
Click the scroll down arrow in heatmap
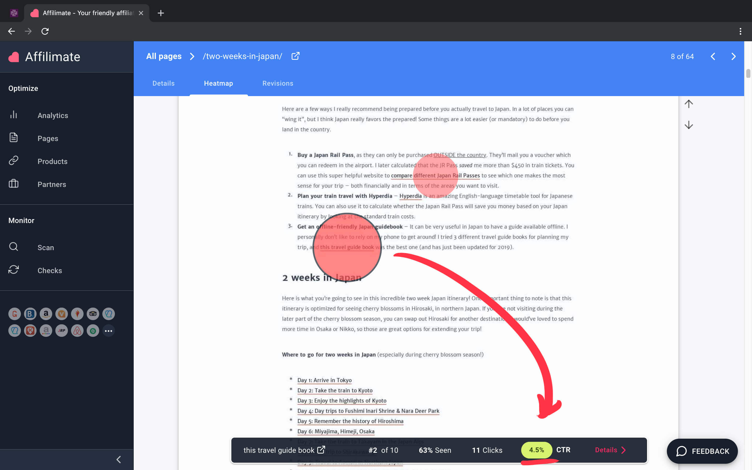[x=689, y=125]
